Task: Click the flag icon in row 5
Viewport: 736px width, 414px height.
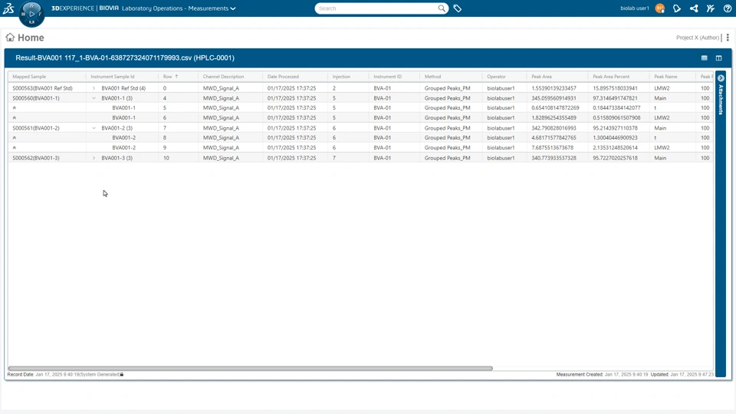Action: pos(15,108)
